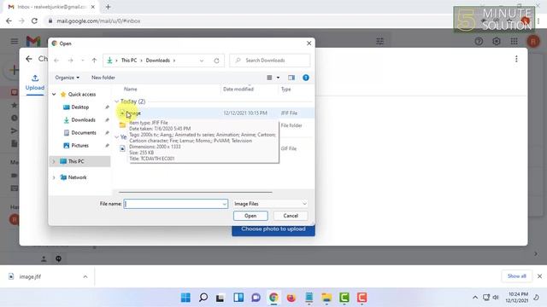This screenshot has width=547, height=307.
Task: Open File Explorer from taskbar
Action: tap(326, 298)
